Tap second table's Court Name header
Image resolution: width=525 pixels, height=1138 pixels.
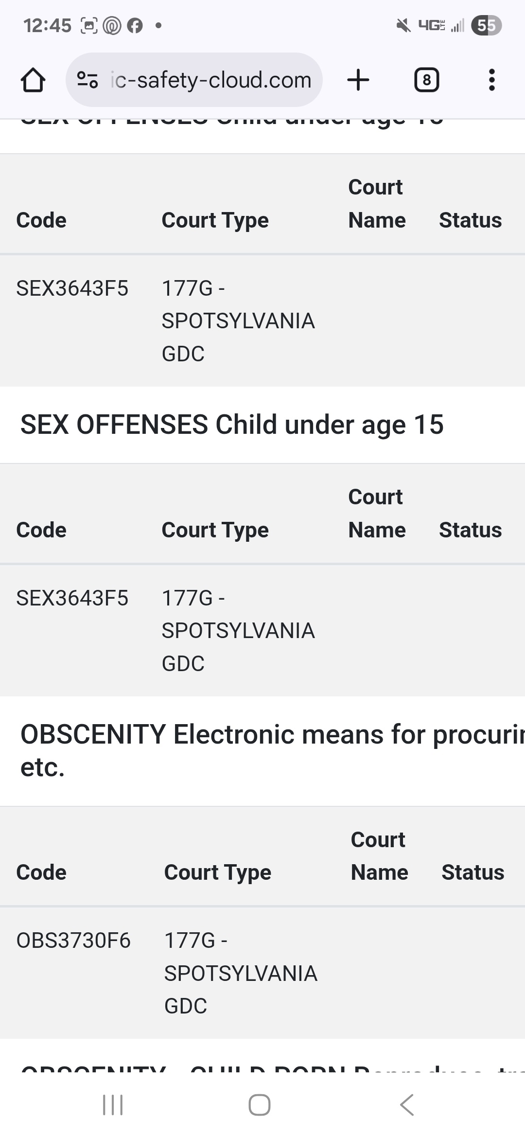click(x=377, y=514)
